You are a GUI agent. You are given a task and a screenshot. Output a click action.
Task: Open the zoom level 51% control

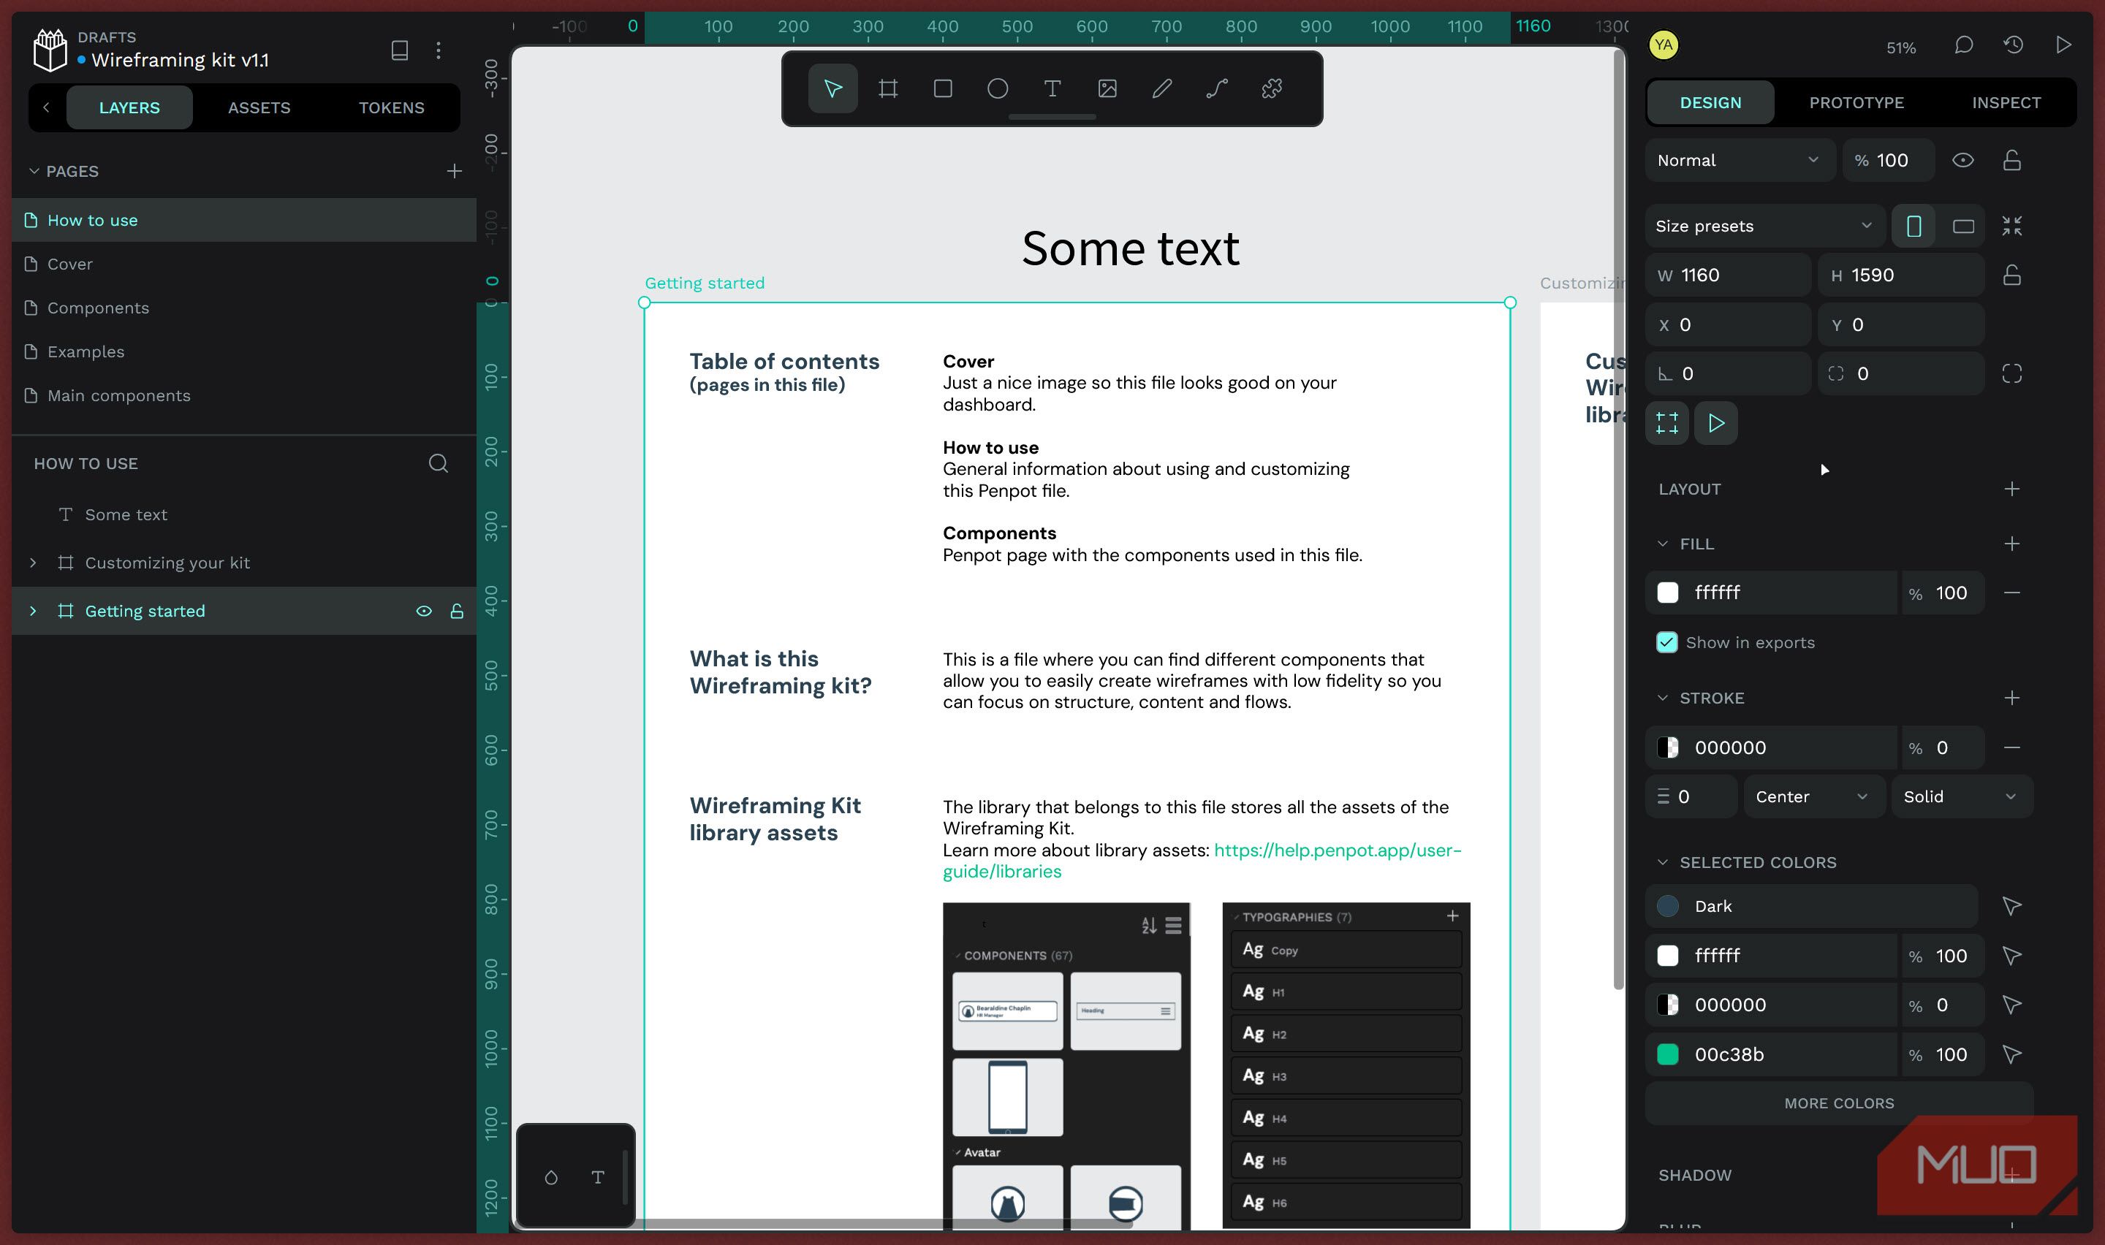(x=1900, y=47)
